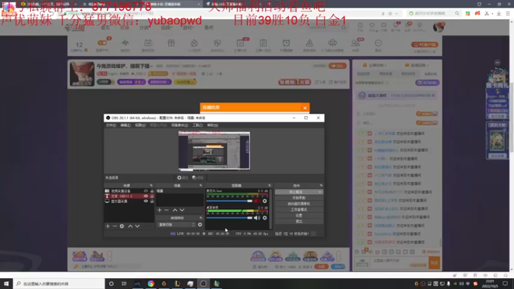Screen dimensions: 514x289
Task: Click UFO icon in Douyu streamer toolbar
Action: (x=332, y=43)
